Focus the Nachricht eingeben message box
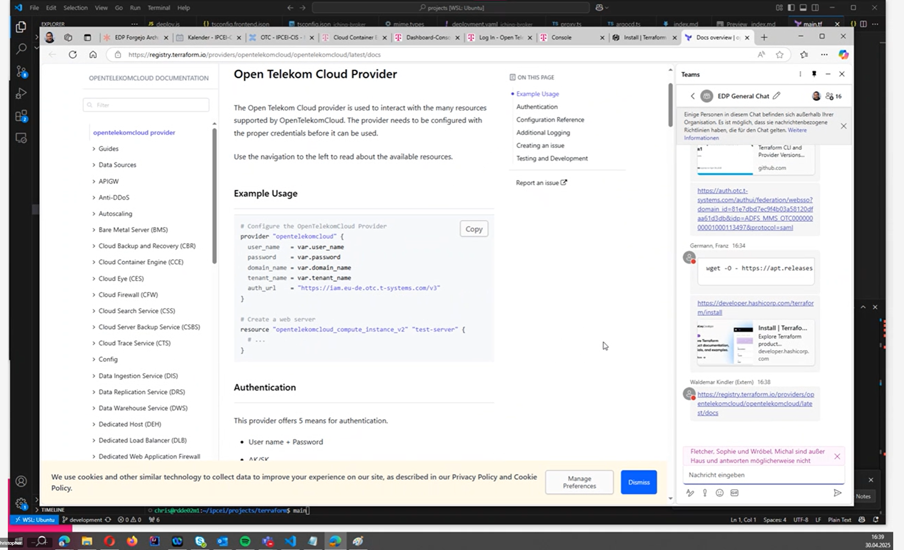Screen dimensions: 904x550 764,475
